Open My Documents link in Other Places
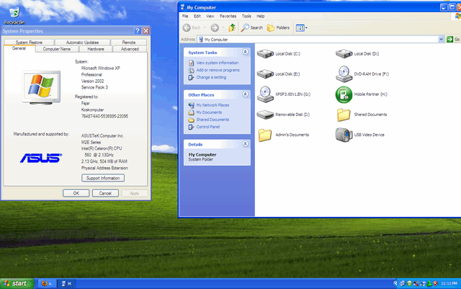 click(209, 112)
